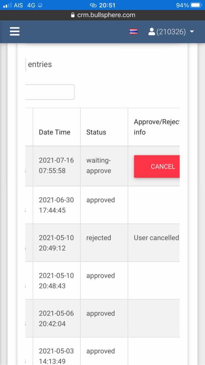Tap the hotspot link icon near clock

point(93,5)
